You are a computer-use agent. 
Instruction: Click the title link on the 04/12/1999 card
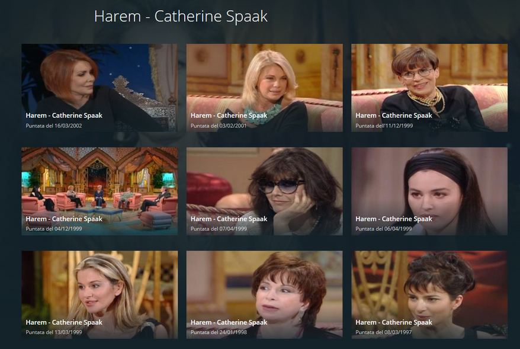[x=64, y=219]
